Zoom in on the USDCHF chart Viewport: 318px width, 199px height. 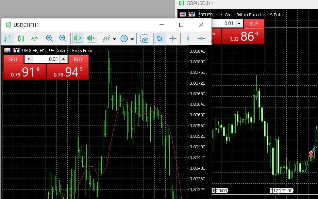[50, 38]
